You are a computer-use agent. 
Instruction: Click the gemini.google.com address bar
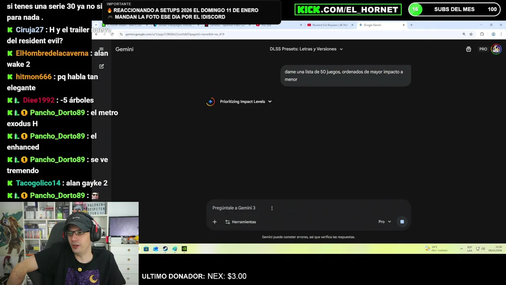[x=289, y=34]
